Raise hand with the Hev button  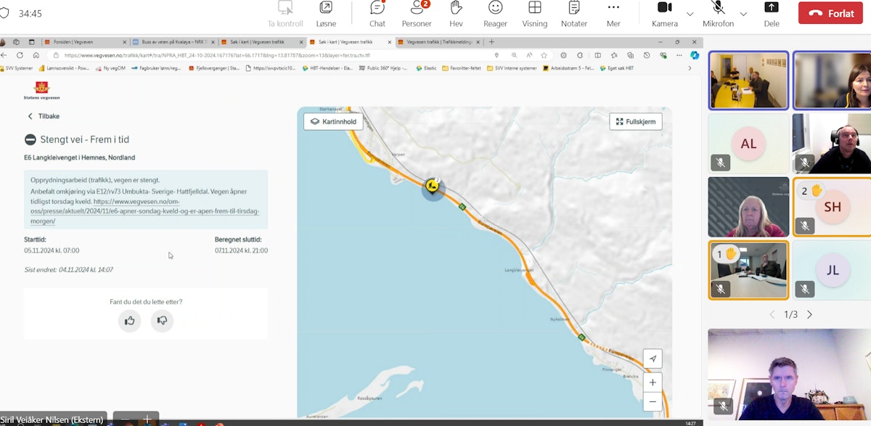click(456, 13)
